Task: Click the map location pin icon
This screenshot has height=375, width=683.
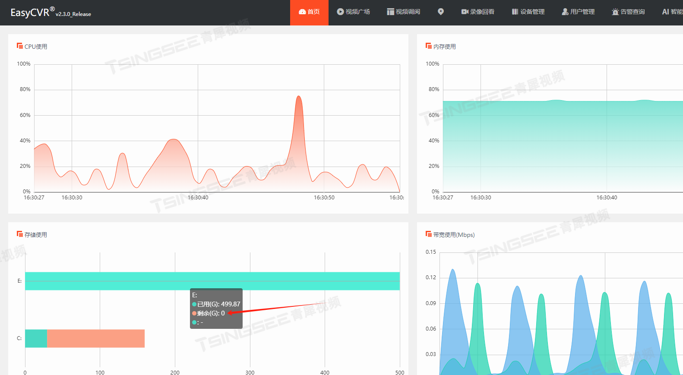Action: point(440,12)
